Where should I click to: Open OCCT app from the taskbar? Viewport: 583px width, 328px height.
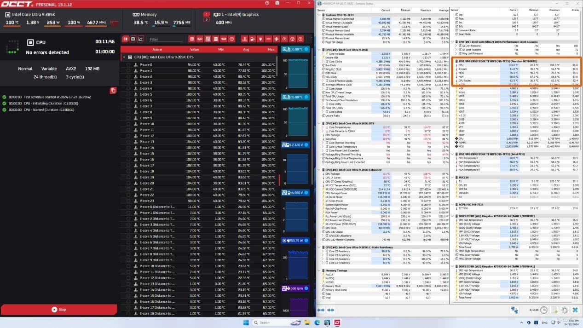(x=337, y=322)
